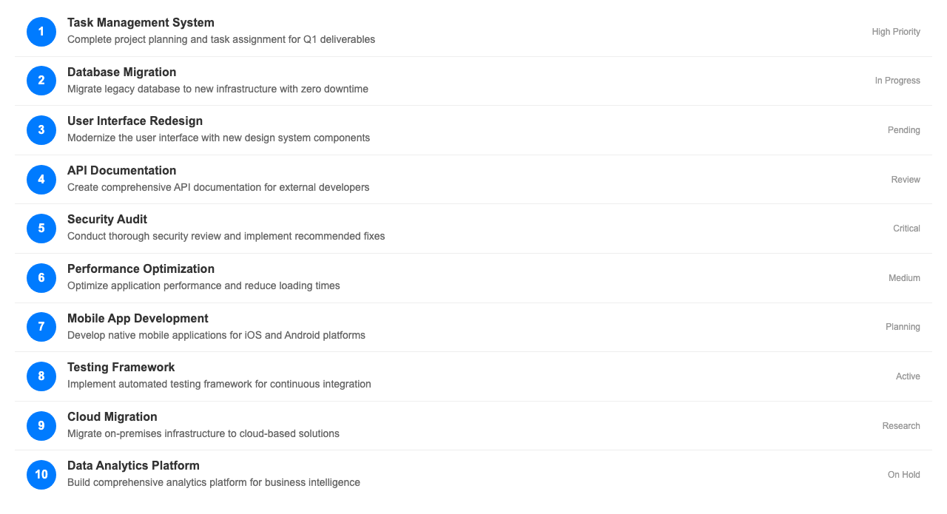
Task: Open the API Documentation list item
Action: point(473,180)
